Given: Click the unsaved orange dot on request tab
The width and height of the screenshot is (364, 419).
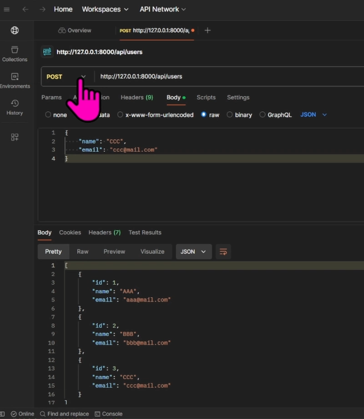Looking at the screenshot, I should coord(193,30).
